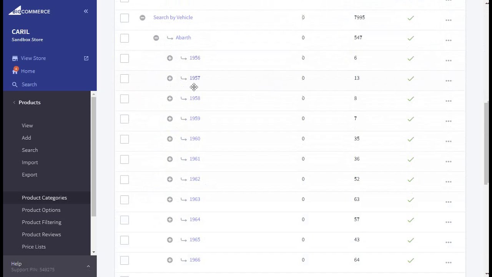Open three-dot menu for 1961 row
This screenshot has width=492, height=277.
tap(449, 162)
